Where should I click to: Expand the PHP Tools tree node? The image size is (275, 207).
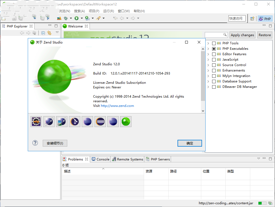(x=208, y=43)
